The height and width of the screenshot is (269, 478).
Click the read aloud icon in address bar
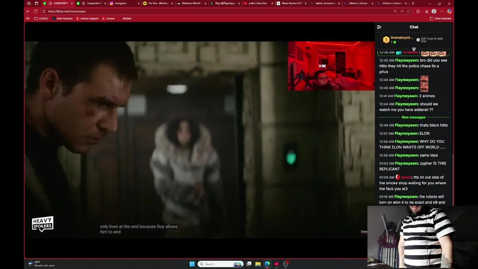[402, 11]
